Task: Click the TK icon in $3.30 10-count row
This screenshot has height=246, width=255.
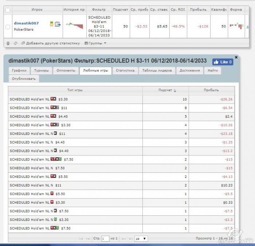Action: coord(53,99)
